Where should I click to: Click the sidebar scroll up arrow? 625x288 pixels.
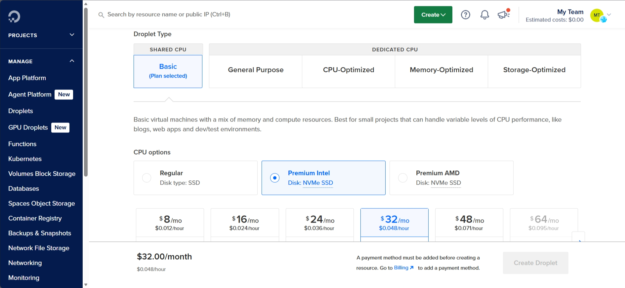(86, 4)
